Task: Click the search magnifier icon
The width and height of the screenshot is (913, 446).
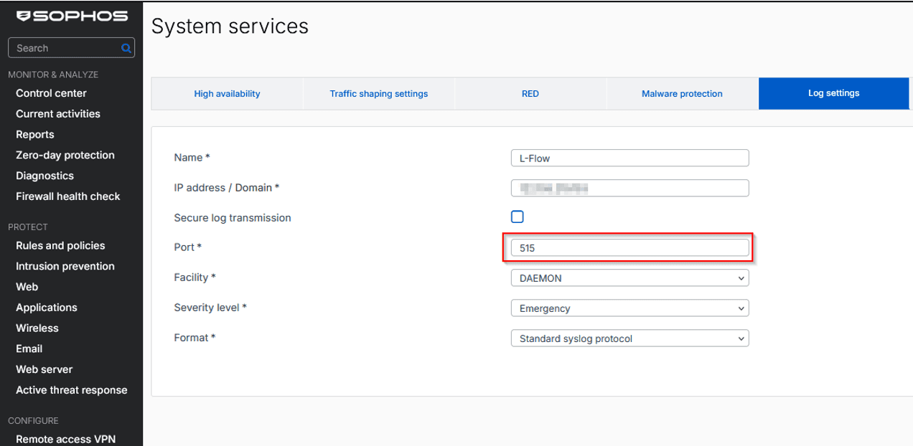Action: pyautogui.click(x=126, y=48)
